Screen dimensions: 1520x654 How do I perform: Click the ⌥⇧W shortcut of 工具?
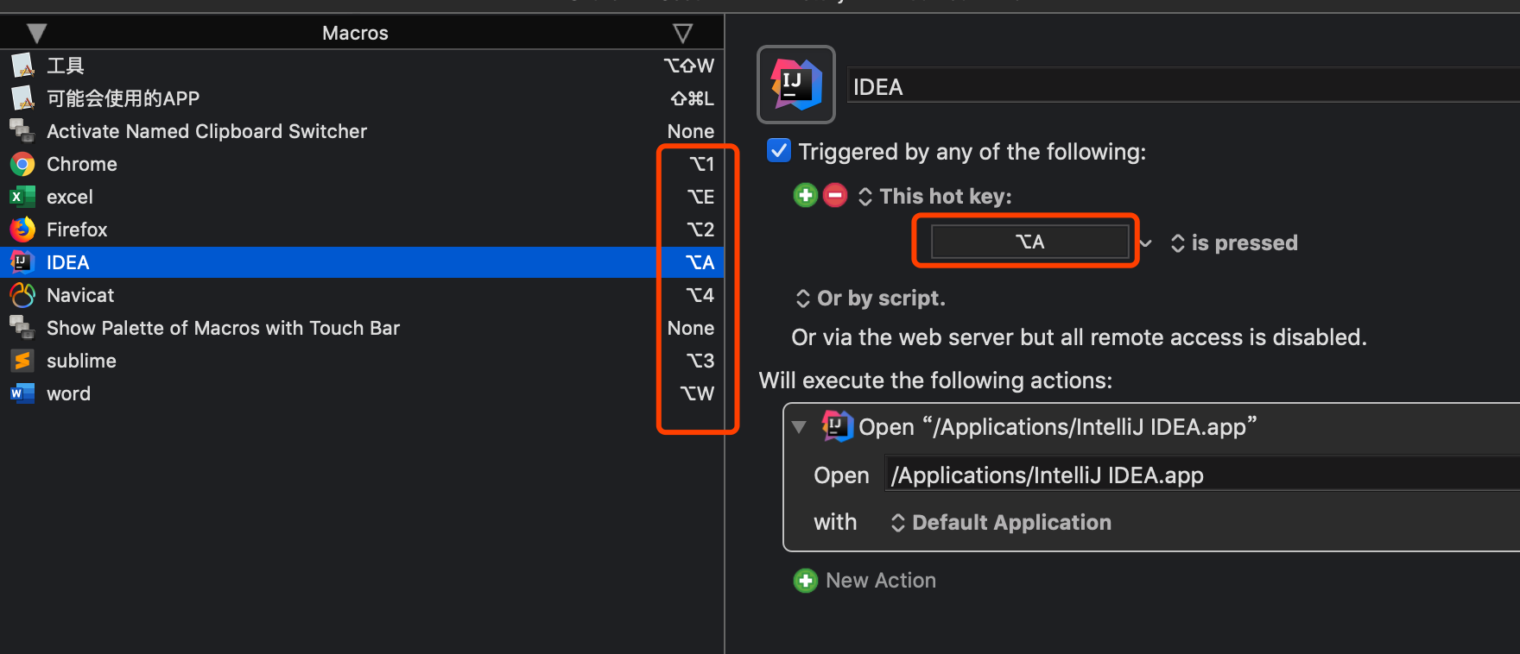click(689, 66)
